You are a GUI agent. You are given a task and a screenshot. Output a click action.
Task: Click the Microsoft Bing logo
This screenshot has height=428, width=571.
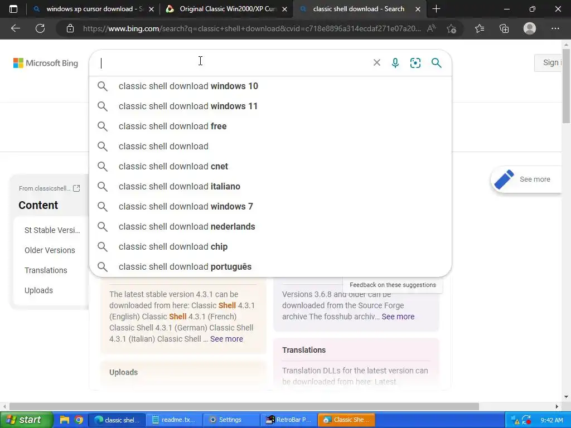tap(46, 63)
